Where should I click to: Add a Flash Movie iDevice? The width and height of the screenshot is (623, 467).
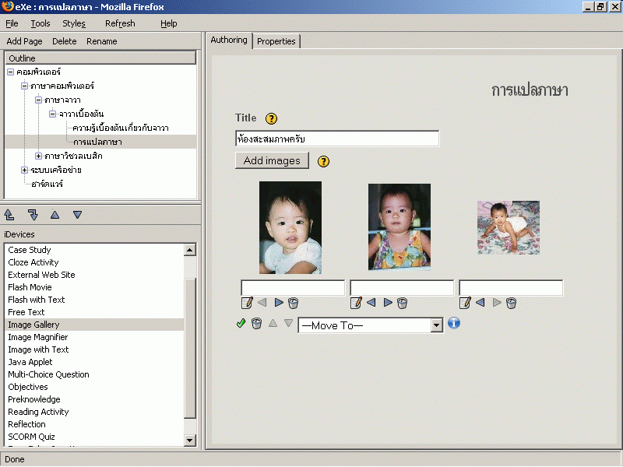pos(30,287)
